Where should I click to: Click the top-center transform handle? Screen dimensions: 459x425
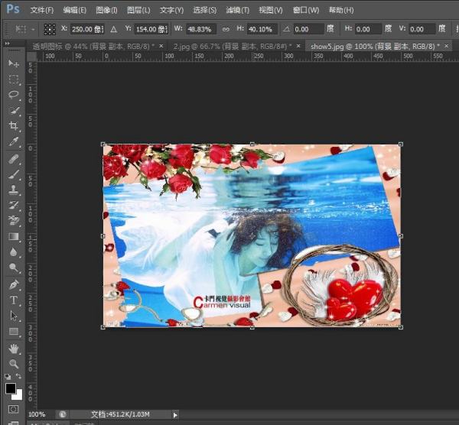point(252,144)
